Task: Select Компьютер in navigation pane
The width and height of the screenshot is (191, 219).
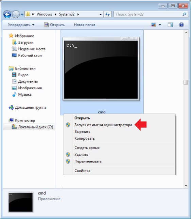Action: click(25, 121)
